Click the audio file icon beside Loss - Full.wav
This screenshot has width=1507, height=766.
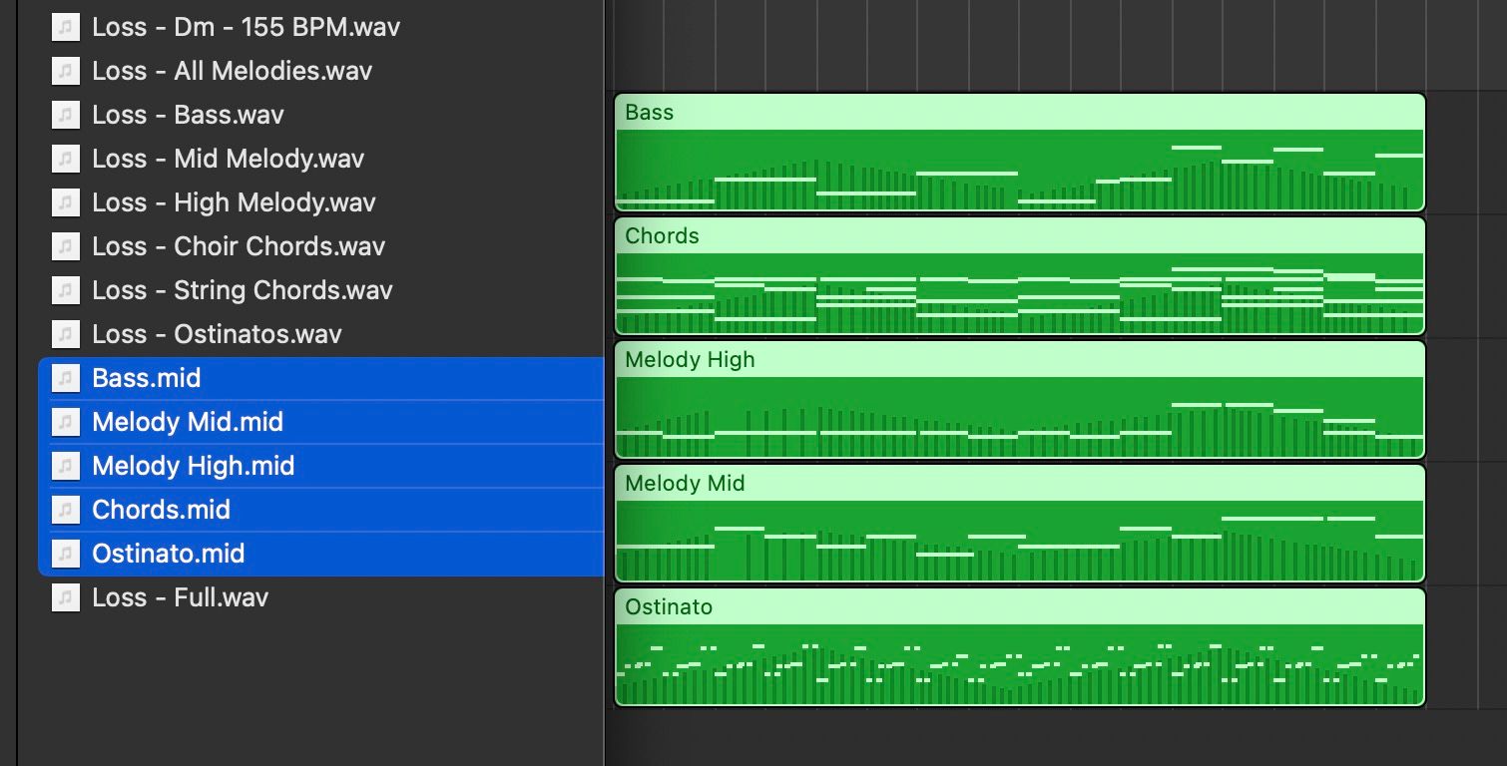65,597
